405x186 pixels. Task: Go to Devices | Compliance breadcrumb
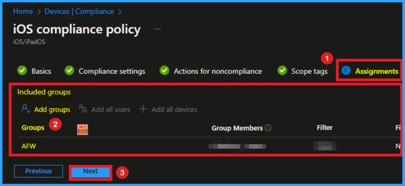click(x=79, y=11)
